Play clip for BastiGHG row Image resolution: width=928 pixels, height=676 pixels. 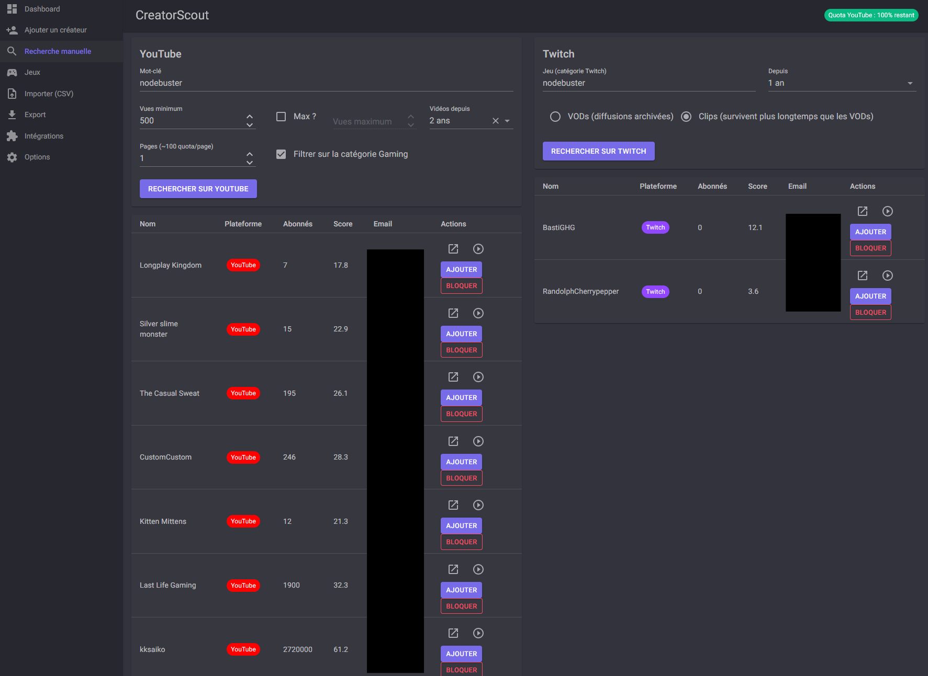point(888,211)
